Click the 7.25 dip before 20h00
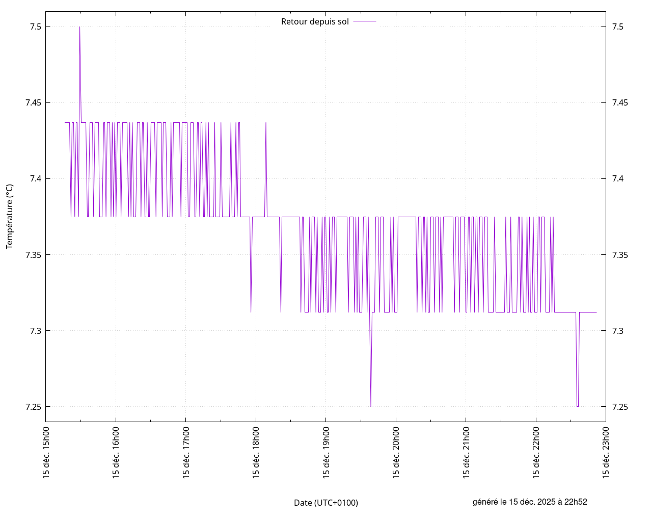Viewport: 652px width, 522px height. click(371, 405)
